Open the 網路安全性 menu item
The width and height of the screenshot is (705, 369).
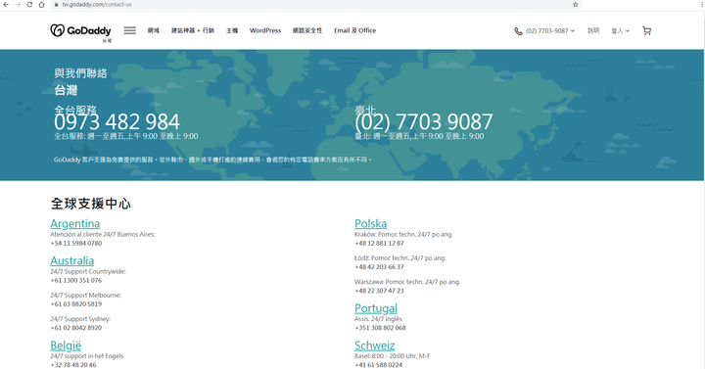point(307,30)
